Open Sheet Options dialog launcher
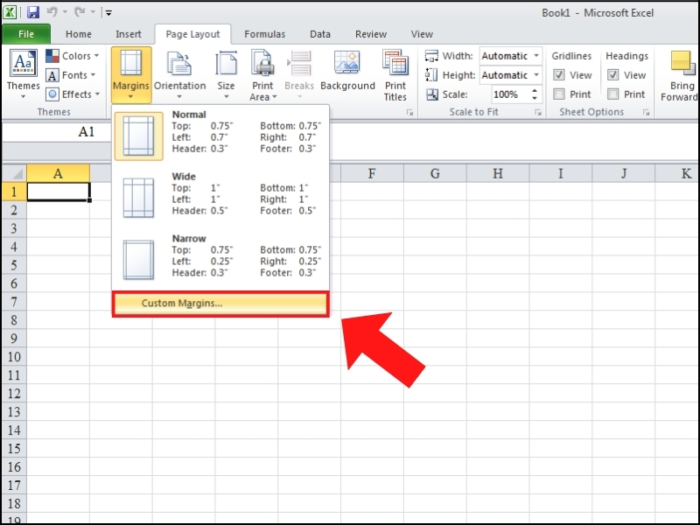This screenshot has height=525, width=700. click(646, 113)
